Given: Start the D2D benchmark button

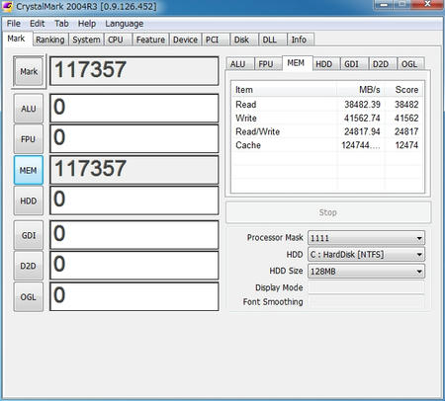Looking at the screenshot, I should click(x=29, y=266).
